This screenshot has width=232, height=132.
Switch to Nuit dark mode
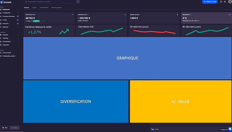click(x=5, y=128)
